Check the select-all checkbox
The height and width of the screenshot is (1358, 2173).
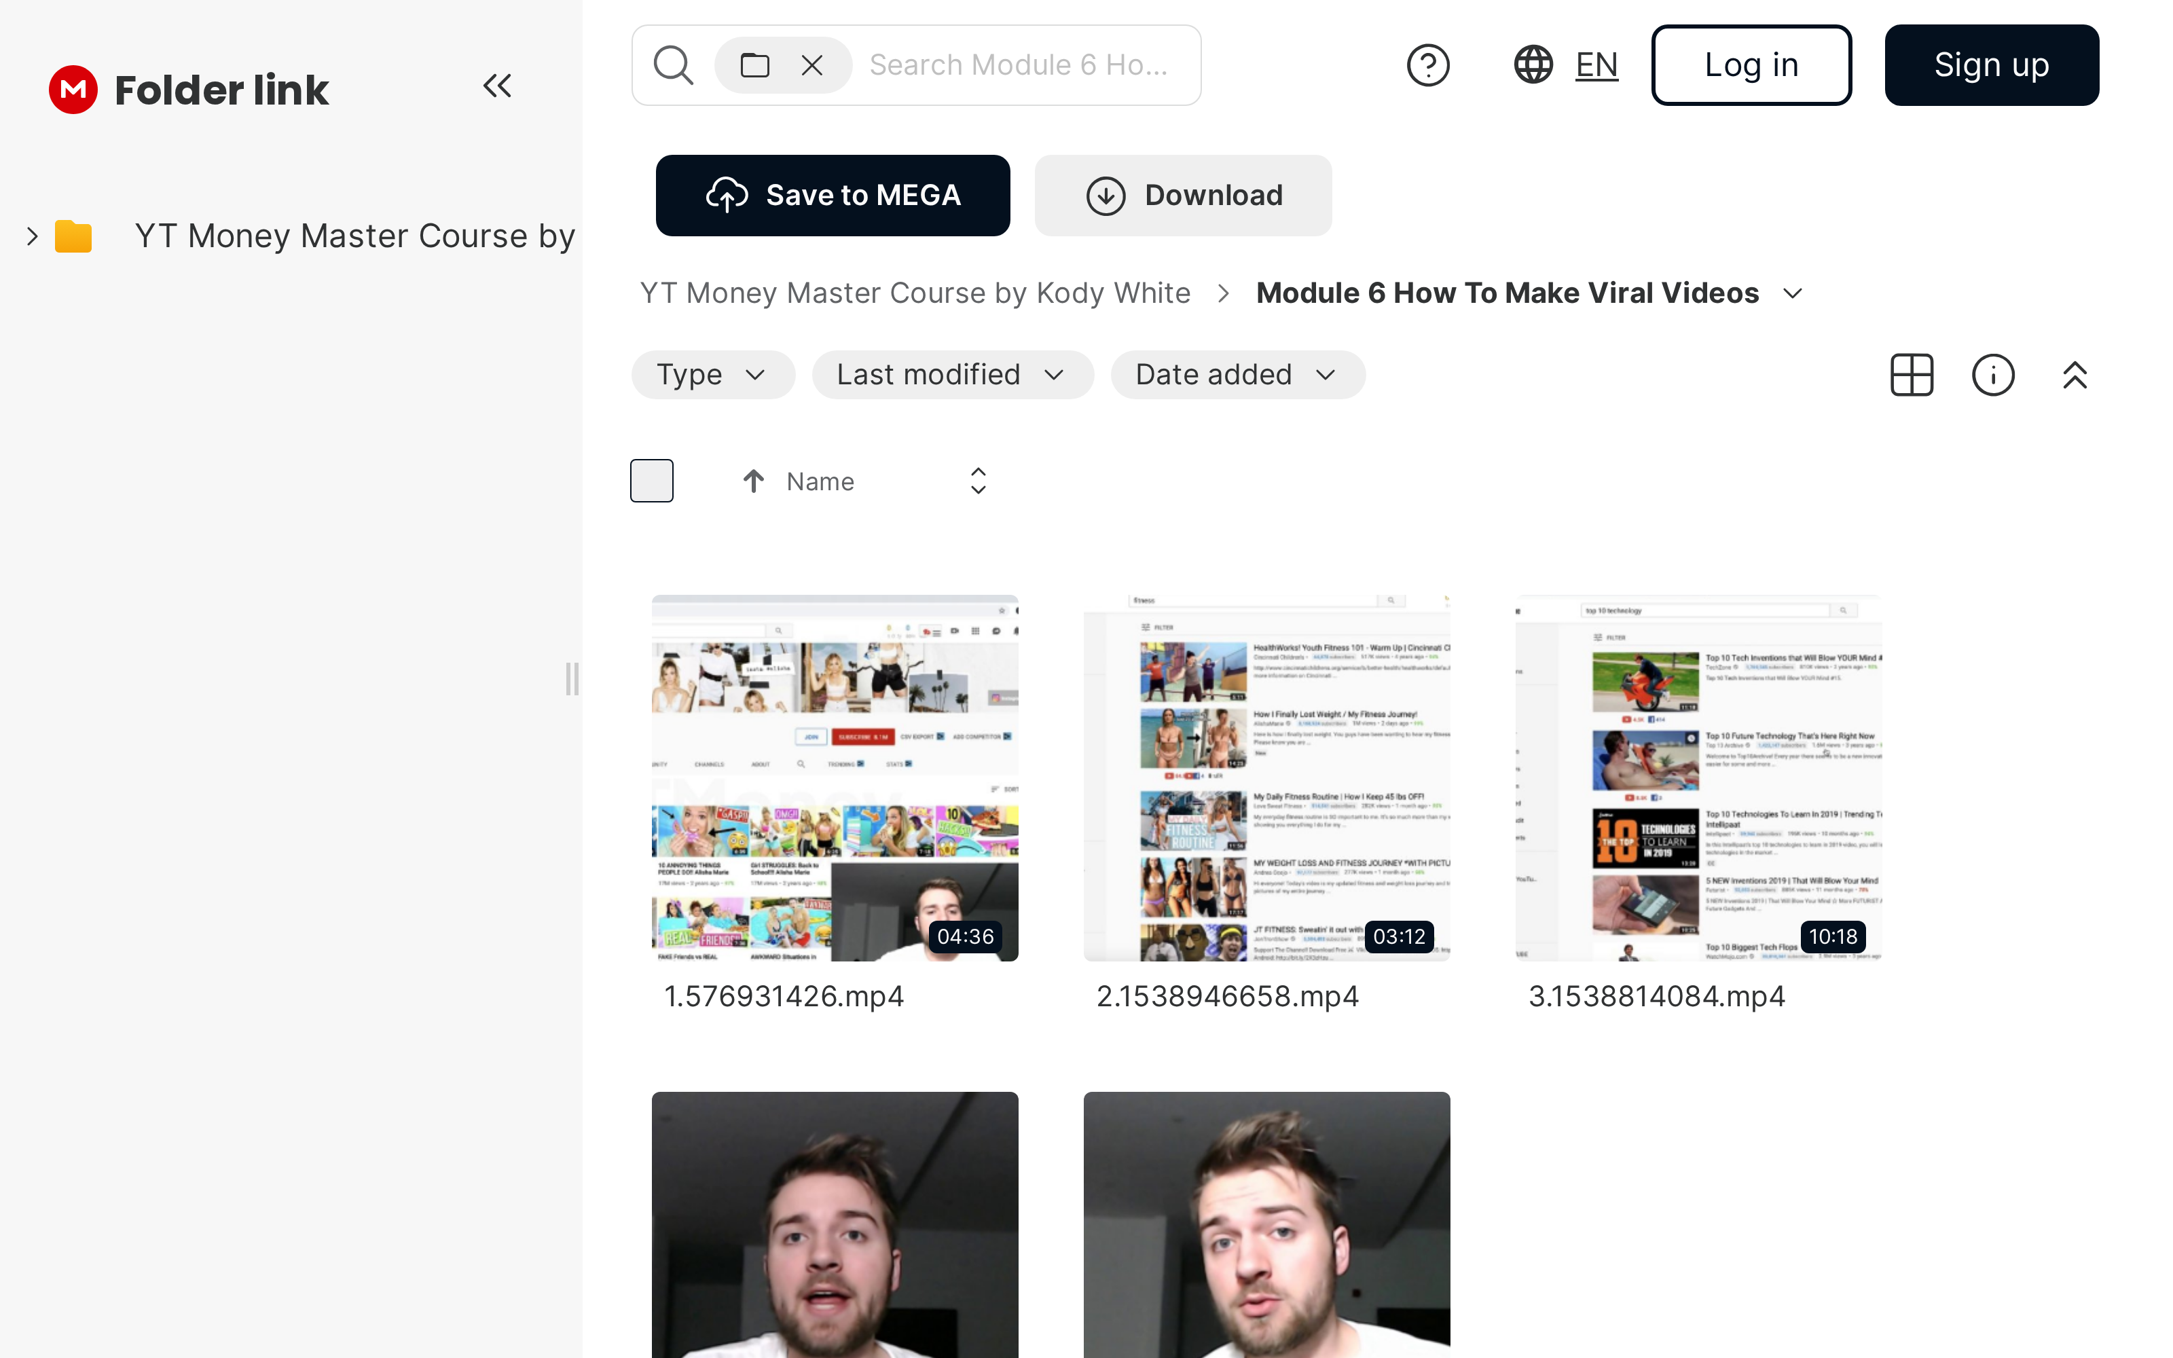pos(652,481)
